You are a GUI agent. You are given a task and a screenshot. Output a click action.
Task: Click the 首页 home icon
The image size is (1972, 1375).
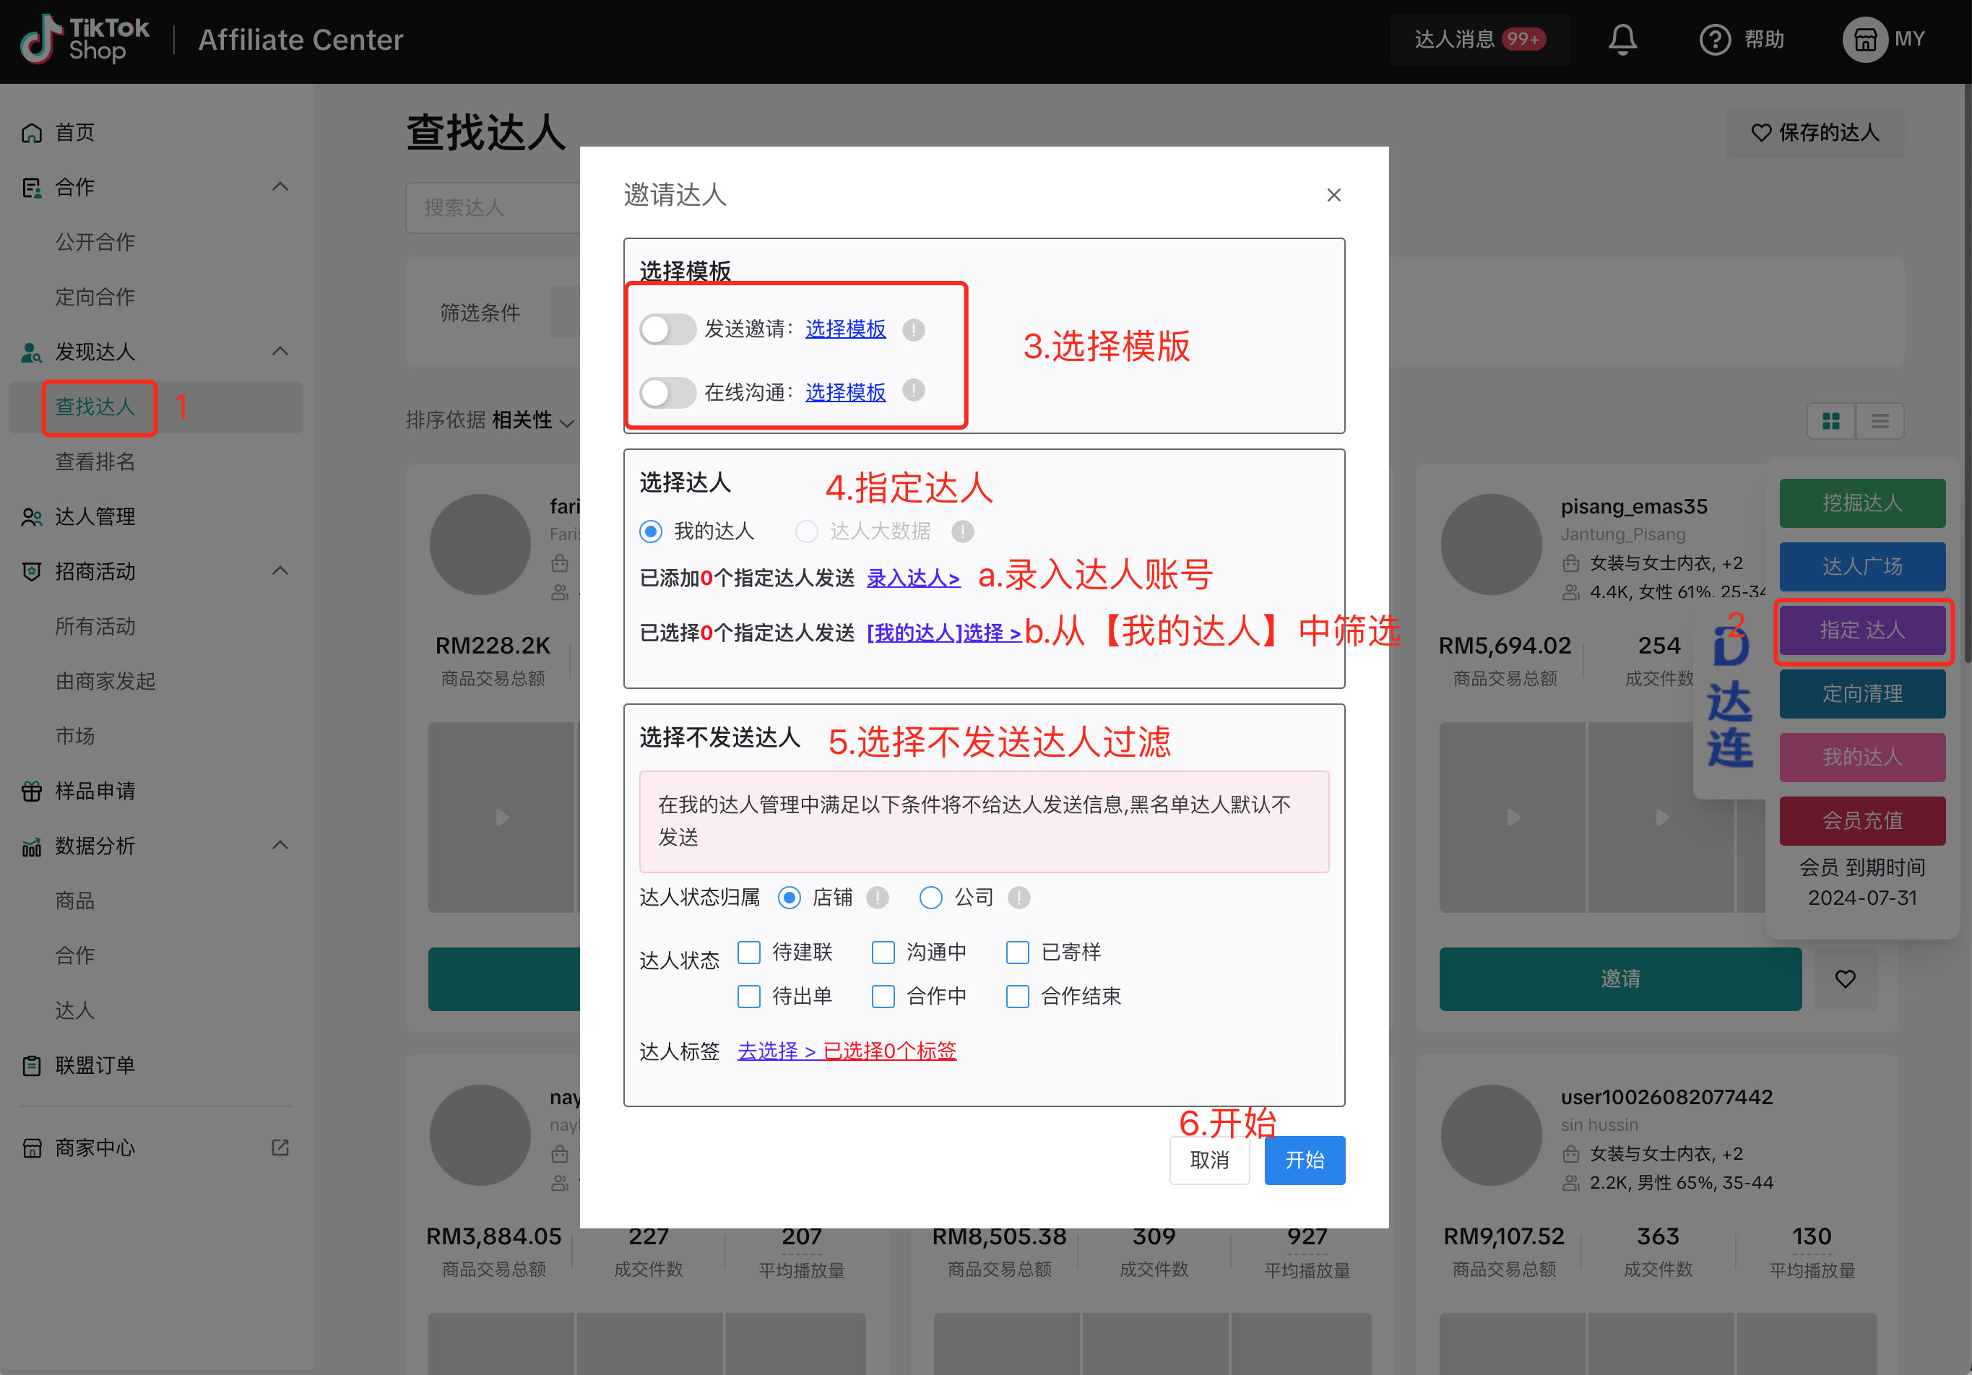tap(32, 132)
